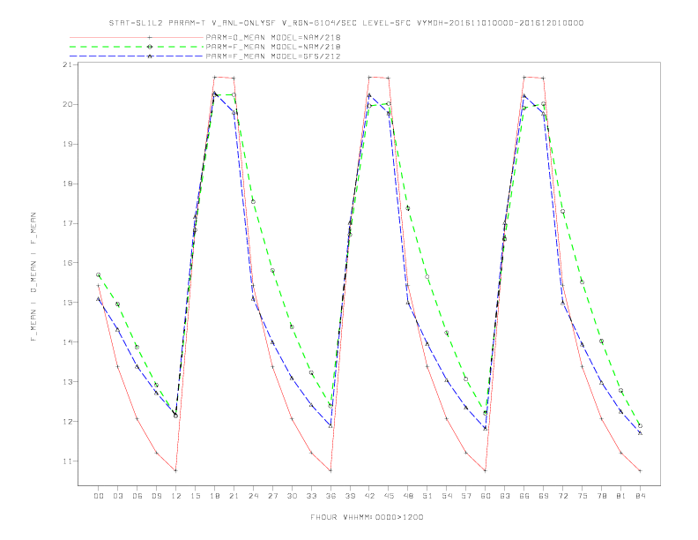Click x-axis forecast hour label 36
This screenshot has width=698, height=540.
tap(330, 496)
